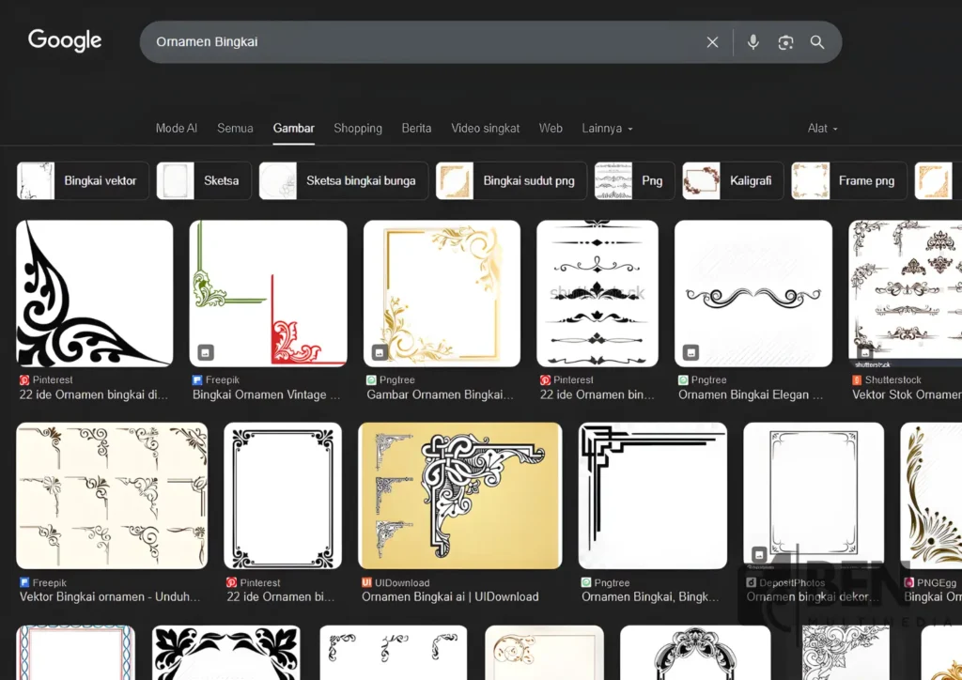
Task: Switch to the Shopping tab
Action: click(x=358, y=129)
